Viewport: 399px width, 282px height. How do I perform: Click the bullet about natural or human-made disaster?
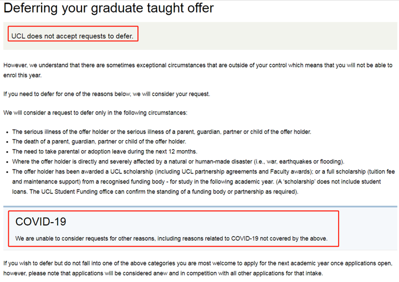point(178,162)
